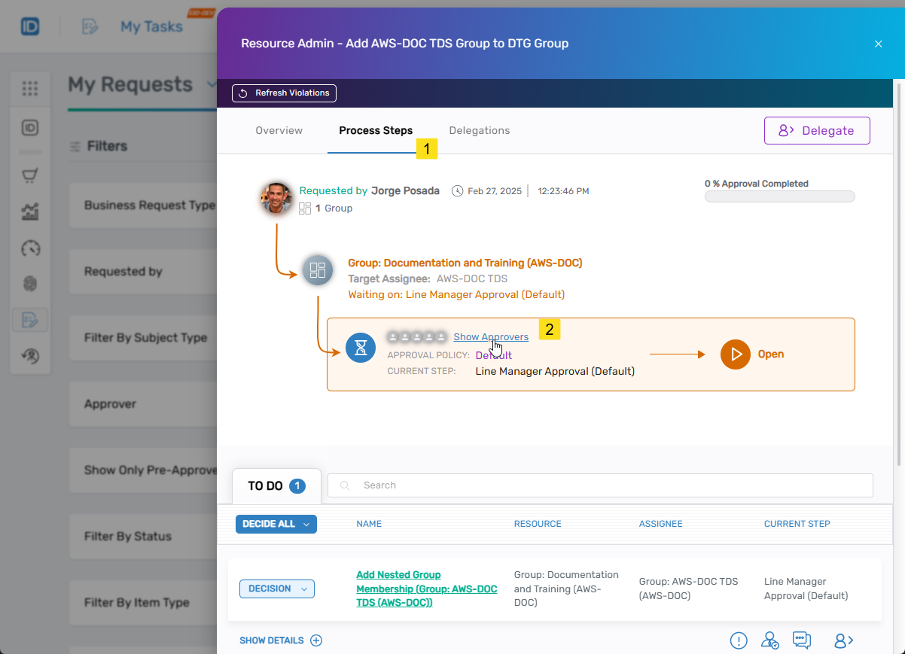Click the Approval Completed progress bar

(779, 196)
